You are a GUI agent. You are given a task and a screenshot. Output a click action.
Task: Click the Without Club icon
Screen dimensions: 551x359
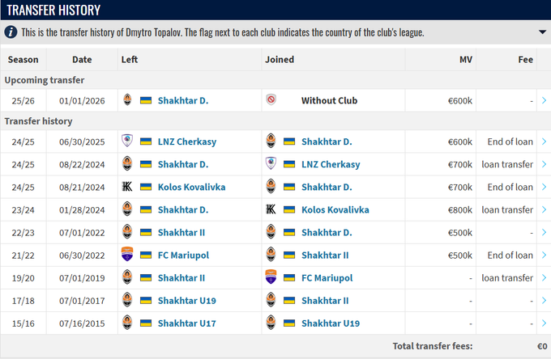271,100
